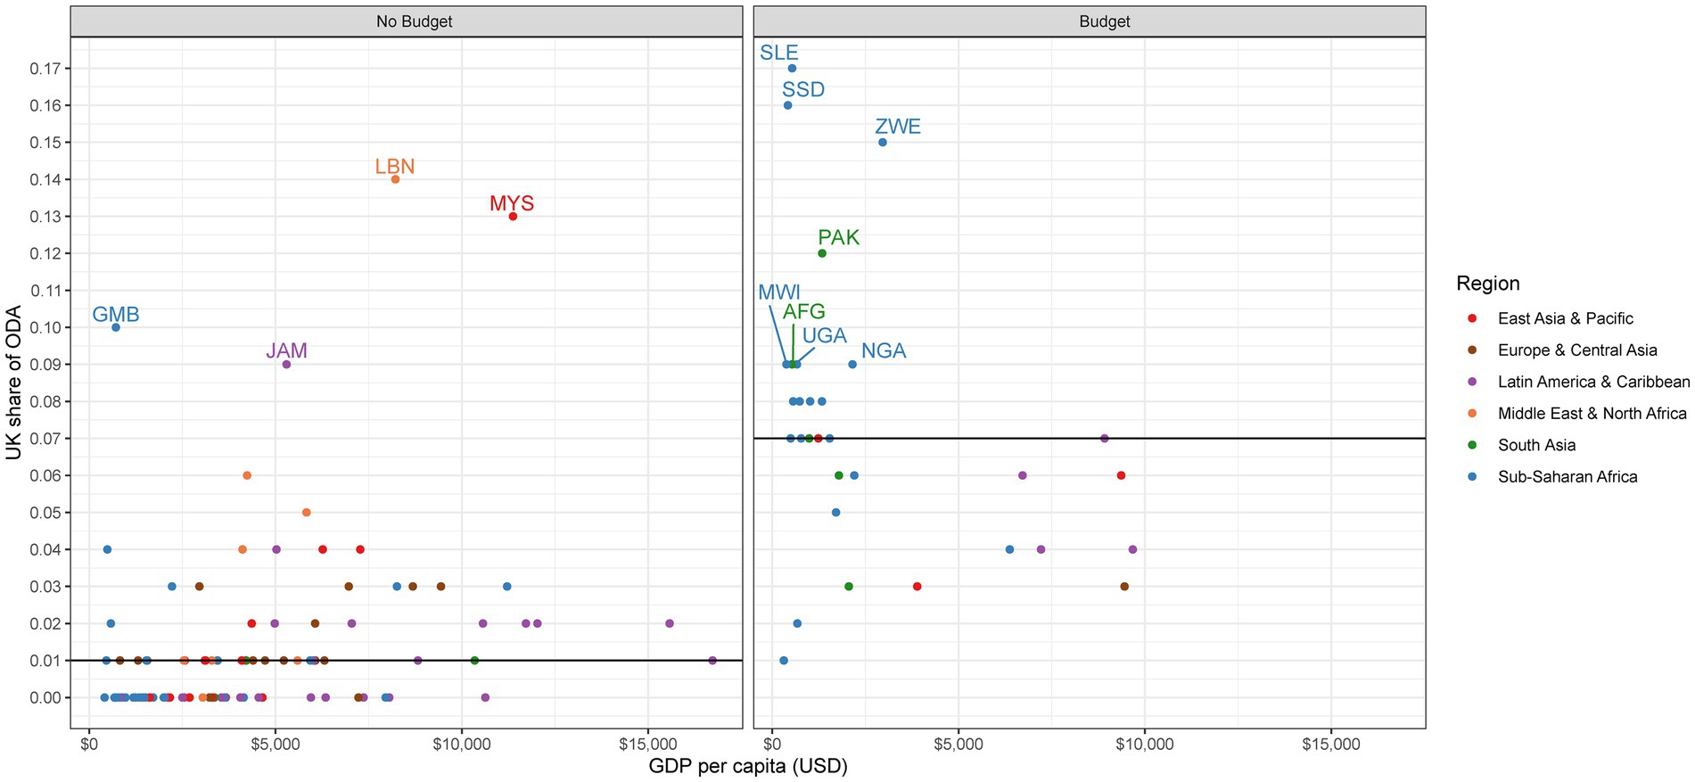Select the GMB country label

116,315
